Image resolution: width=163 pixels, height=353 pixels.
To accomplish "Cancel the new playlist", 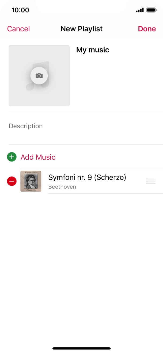I will coord(18,29).
